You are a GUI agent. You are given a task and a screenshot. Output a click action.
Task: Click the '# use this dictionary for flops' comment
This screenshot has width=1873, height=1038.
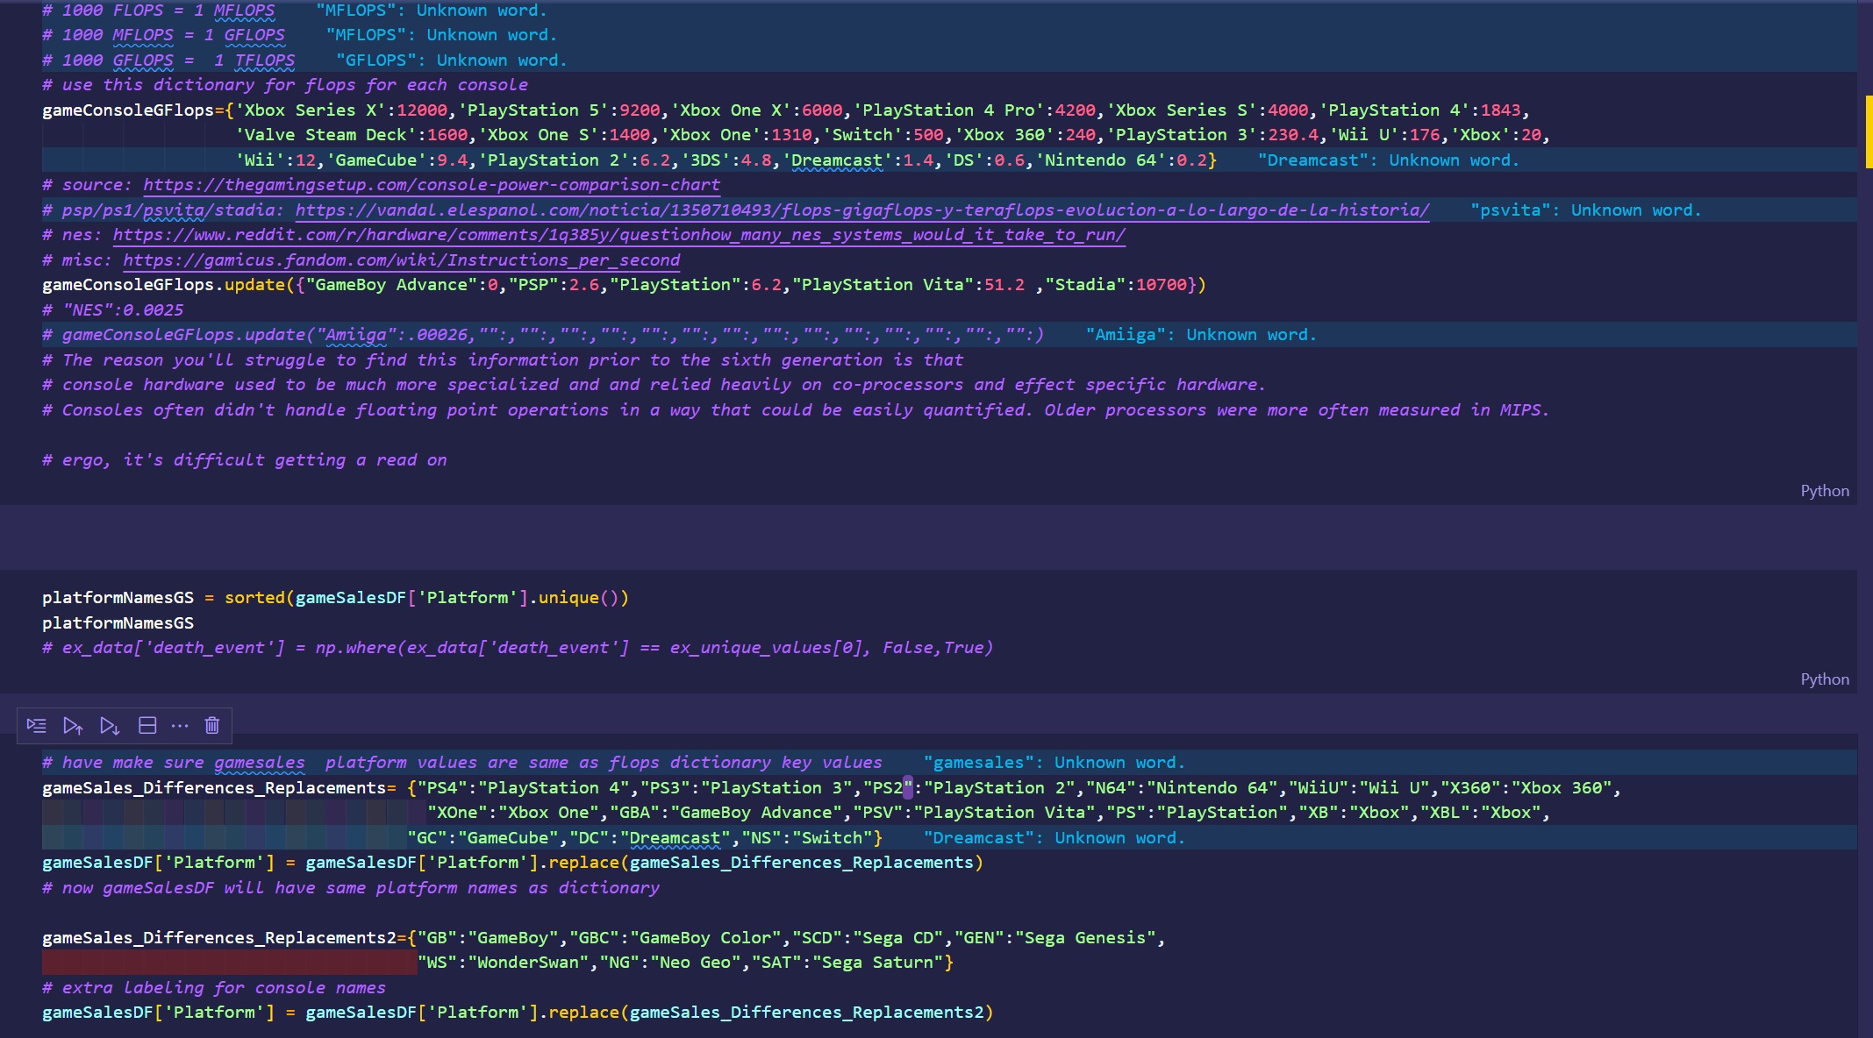click(x=285, y=85)
